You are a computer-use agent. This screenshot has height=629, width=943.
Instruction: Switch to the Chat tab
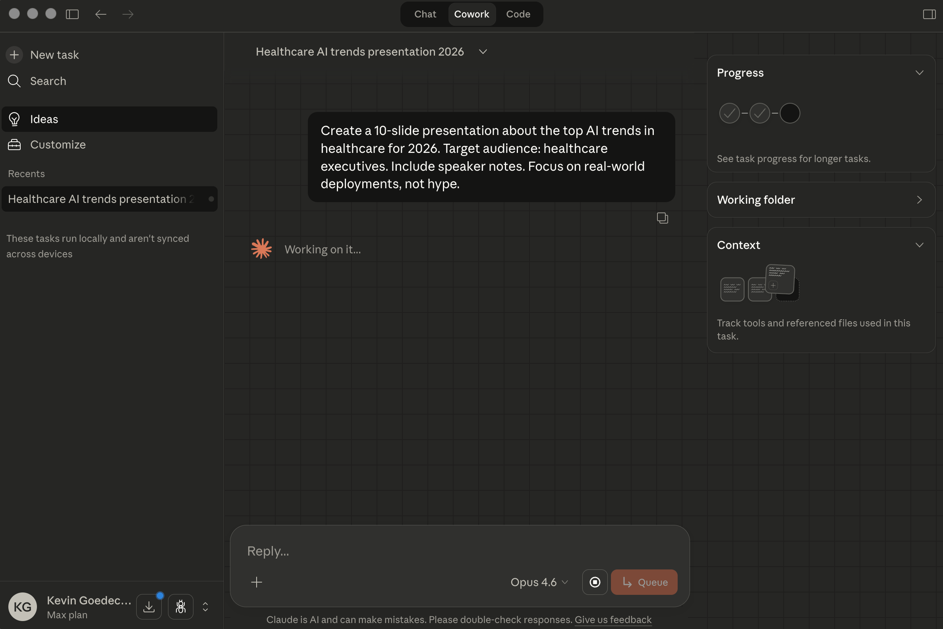tap(425, 14)
